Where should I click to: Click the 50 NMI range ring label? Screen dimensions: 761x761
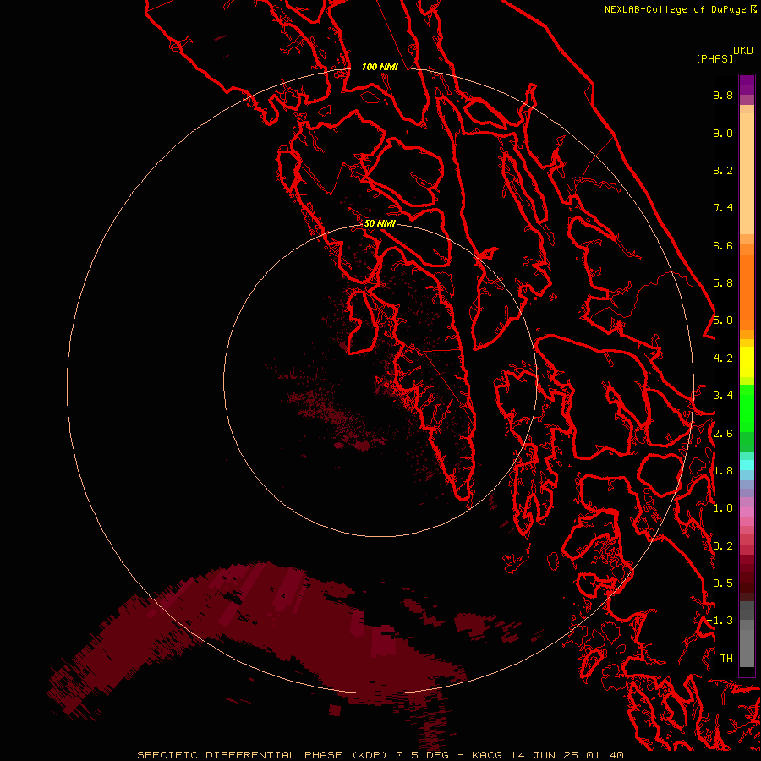pos(380,223)
